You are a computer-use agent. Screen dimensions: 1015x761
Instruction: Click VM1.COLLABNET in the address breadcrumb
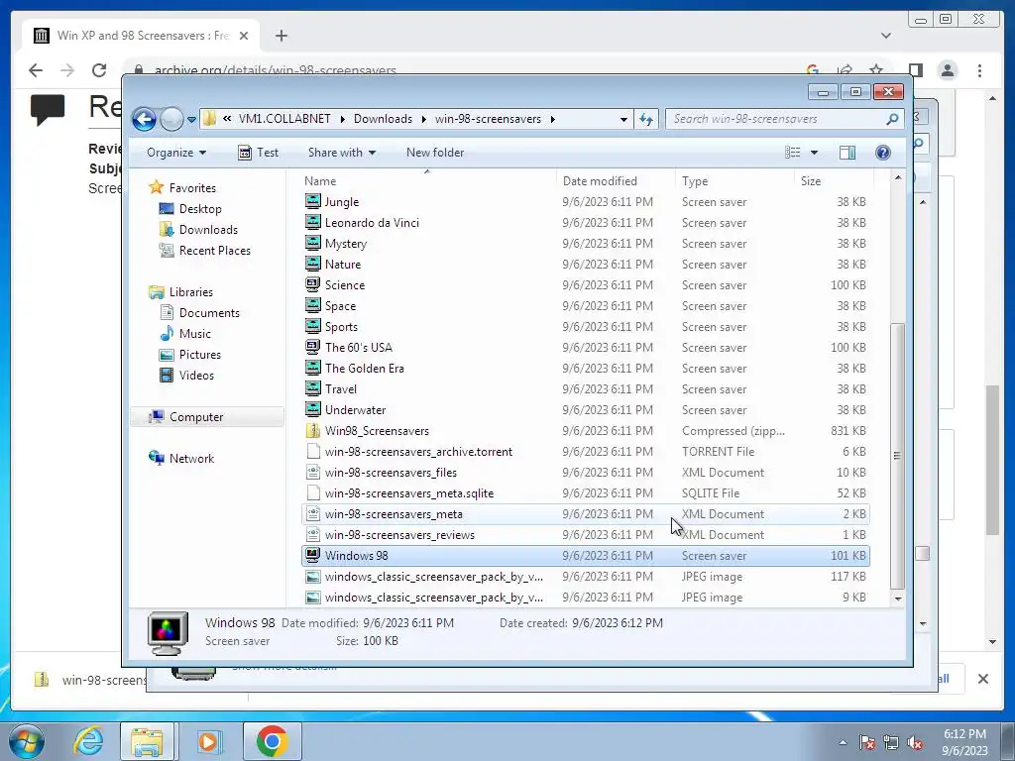tap(284, 119)
